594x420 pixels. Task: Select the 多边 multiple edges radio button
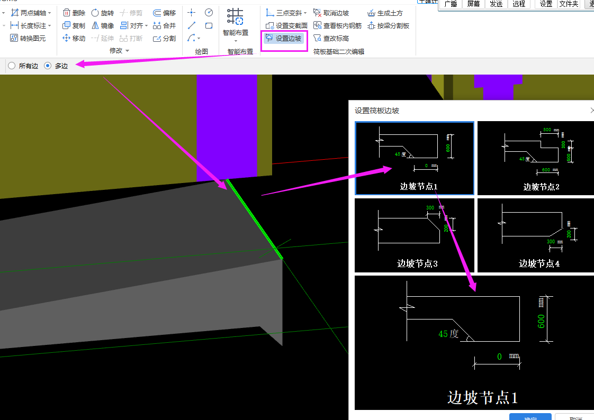(48, 66)
